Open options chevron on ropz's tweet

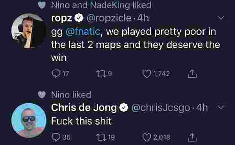click(221, 18)
